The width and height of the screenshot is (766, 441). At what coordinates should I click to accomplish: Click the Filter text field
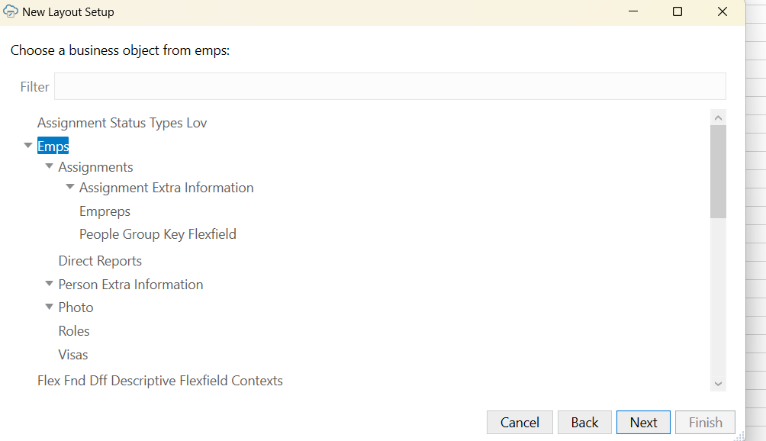click(389, 86)
